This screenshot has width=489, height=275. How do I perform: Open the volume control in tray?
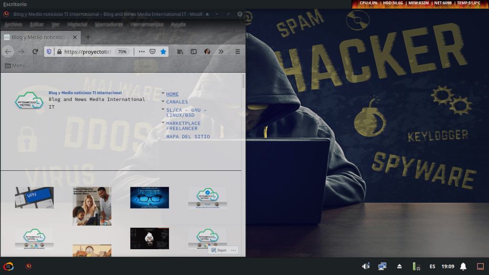click(366, 266)
